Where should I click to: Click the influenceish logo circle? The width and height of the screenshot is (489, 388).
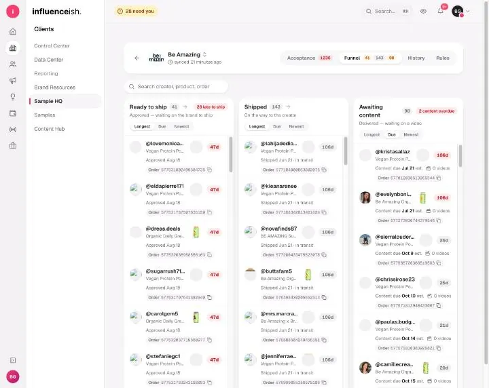[x=13, y=12]
